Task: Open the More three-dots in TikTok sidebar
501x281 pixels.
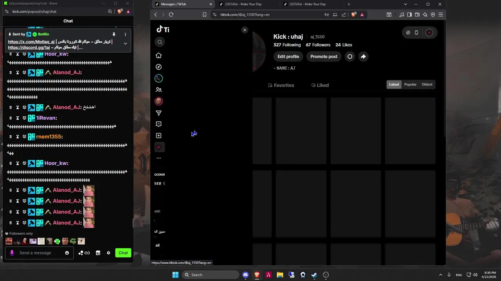Action: [159, 158]
